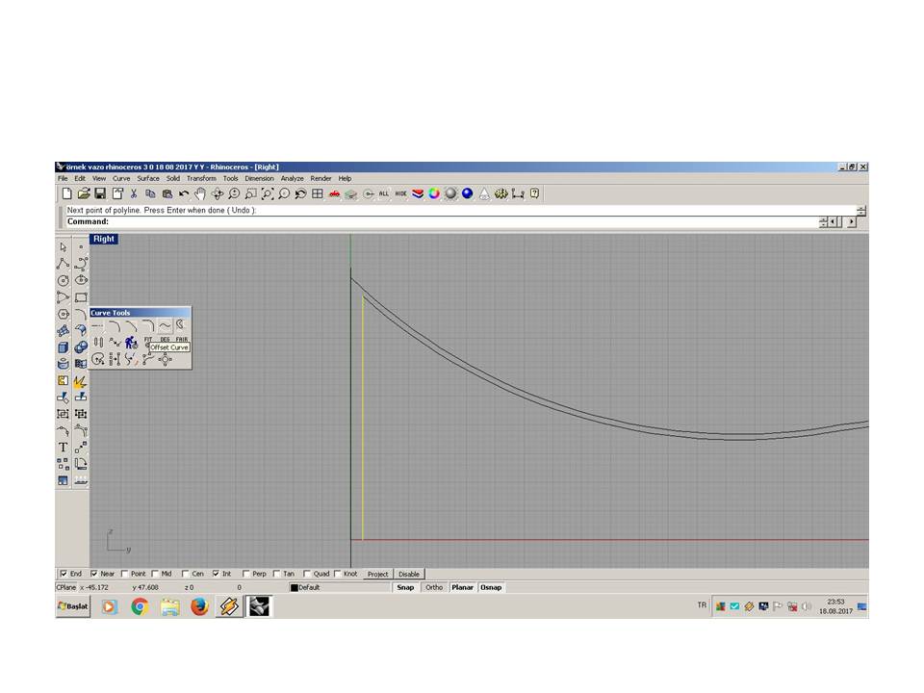Select the Pan hand tool
The width and height of the screenshot is (924, 693).
click(x=200, y=193)
